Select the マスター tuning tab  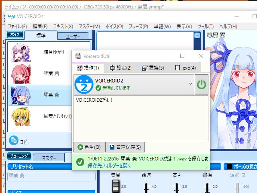[x=49, y=158]
